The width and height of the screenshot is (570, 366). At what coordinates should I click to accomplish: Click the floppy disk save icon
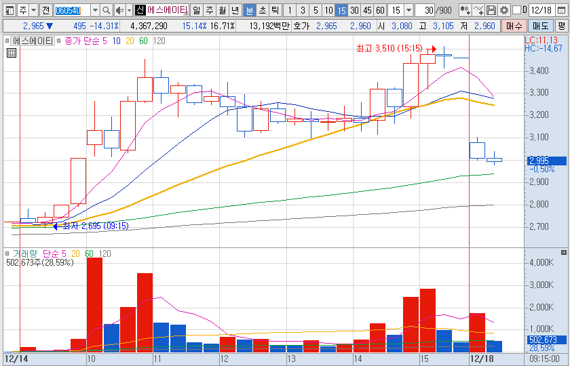(491, 10)
